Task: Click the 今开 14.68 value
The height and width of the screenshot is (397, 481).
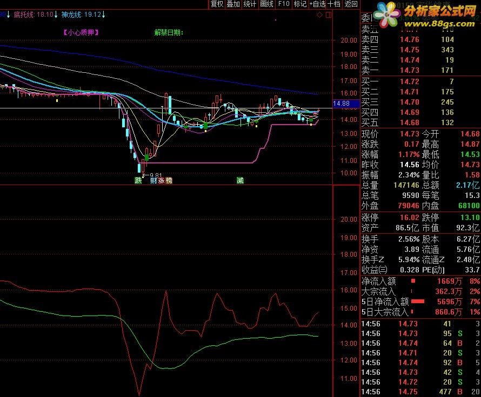Action: point(470,134)
